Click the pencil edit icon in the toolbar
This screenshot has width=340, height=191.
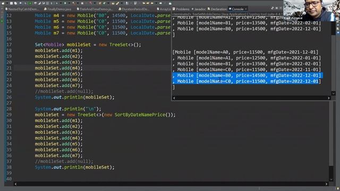click(x=117, y=3)
